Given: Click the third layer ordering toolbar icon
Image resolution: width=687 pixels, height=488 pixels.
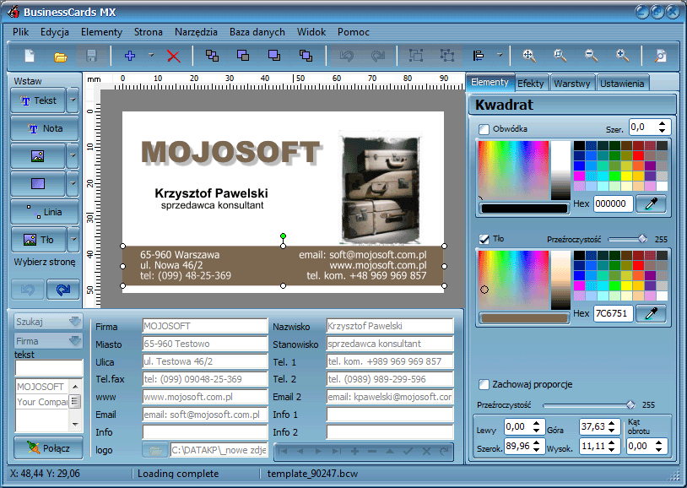Looking at the screenshot, I should (274, 56).
